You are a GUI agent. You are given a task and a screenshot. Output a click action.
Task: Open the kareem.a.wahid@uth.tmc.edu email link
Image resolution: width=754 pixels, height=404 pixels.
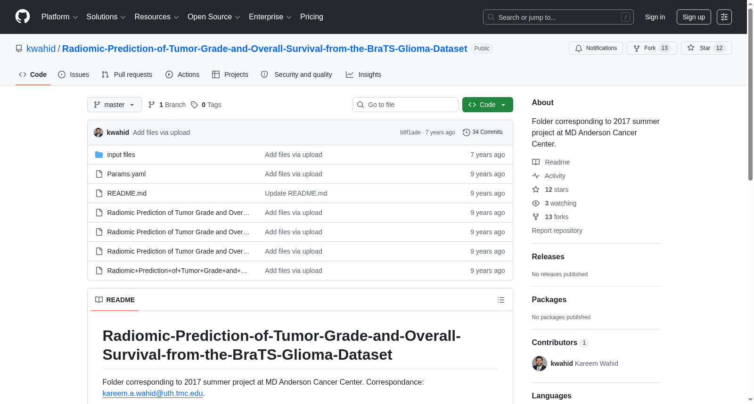[x=153, y=394]
